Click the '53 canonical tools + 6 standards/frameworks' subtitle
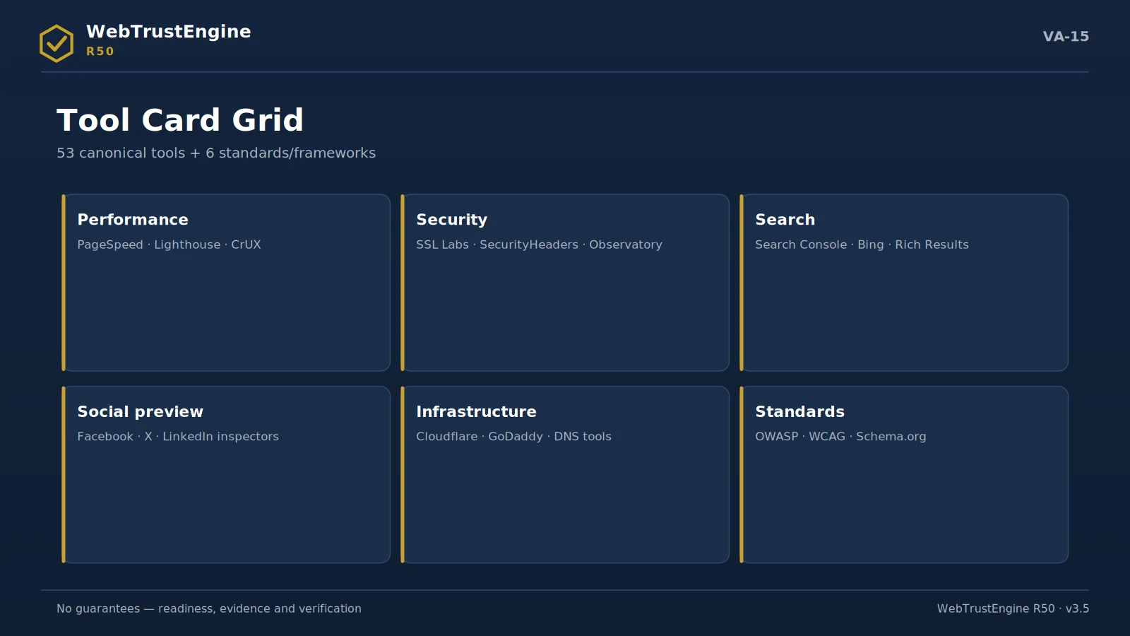The width and height of the screenshot is (1130, 636). [216, 153]
